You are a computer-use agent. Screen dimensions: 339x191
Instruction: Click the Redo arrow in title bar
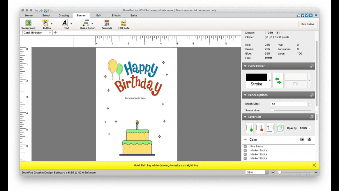pos(41,10)
